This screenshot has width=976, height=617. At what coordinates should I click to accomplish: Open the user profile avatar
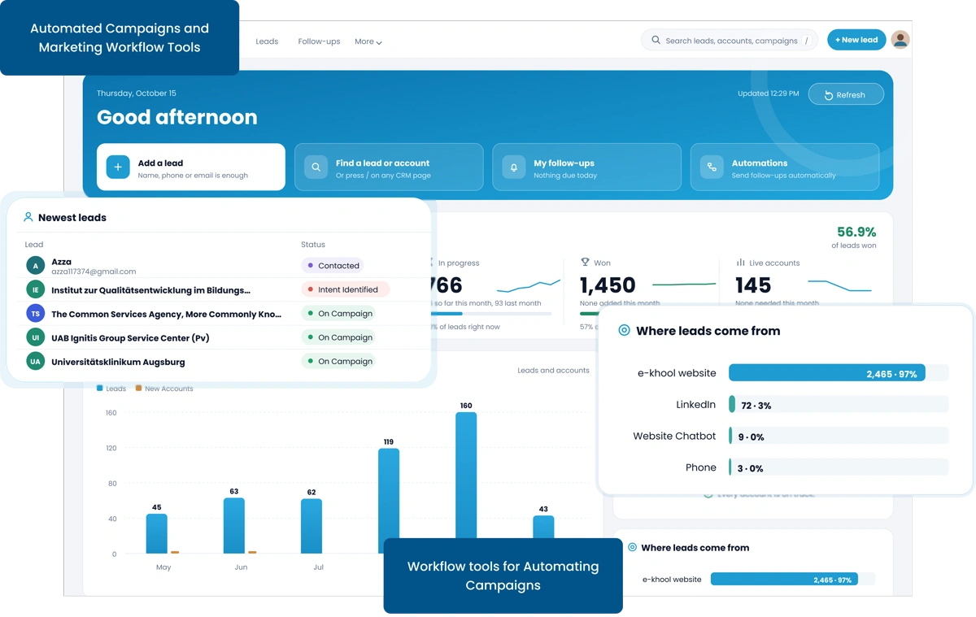[900, 39]
